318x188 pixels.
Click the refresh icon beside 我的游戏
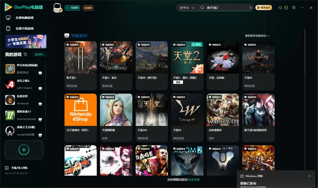[x=25, y=54]
